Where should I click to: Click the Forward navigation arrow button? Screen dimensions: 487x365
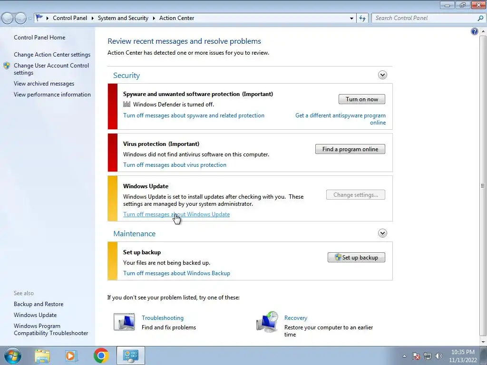[21, 19]
